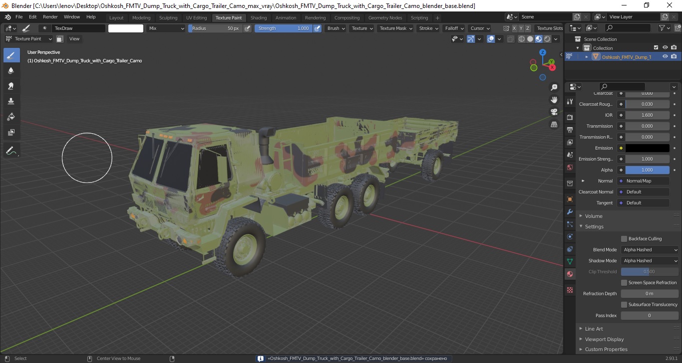
Task: Open the Texture Paint mode dropdown
Action: point(29,39)
